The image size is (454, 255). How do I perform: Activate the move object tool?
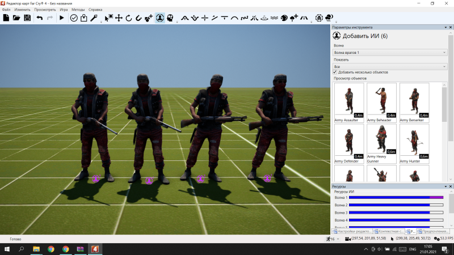[x=119, y=18]
